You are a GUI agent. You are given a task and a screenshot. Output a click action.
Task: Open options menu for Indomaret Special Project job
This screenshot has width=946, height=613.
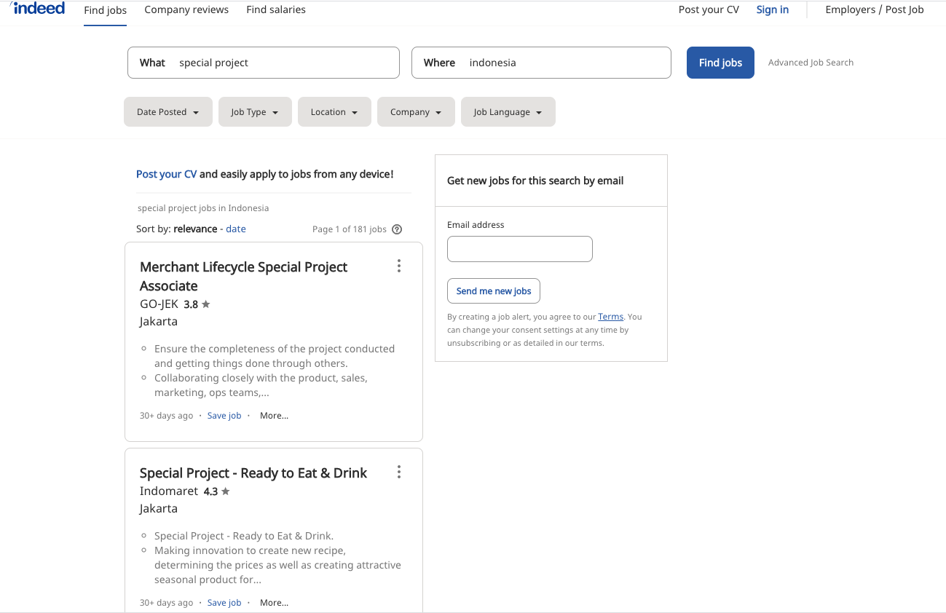pos(398,472)
